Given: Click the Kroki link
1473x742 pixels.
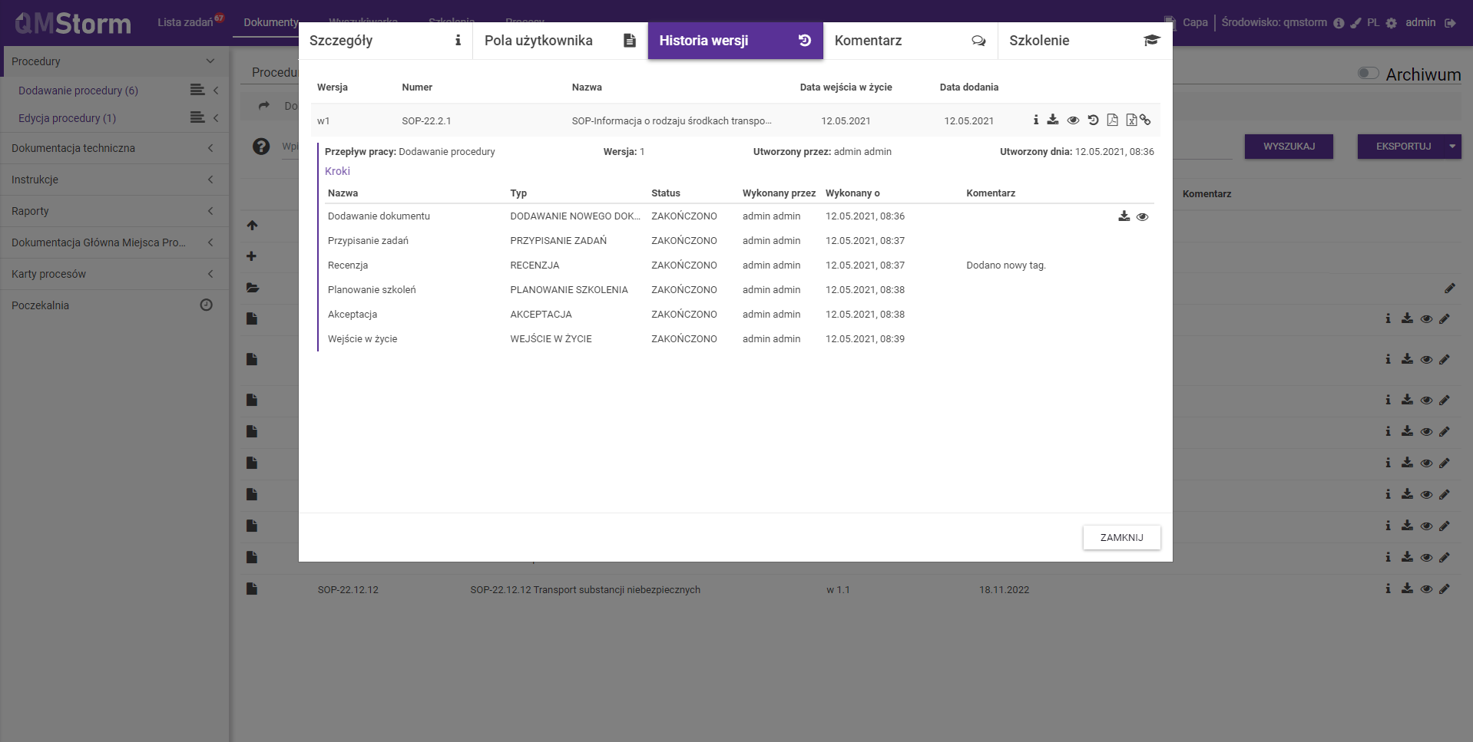Looking at the screenshot, I should (x=337, y=171).
